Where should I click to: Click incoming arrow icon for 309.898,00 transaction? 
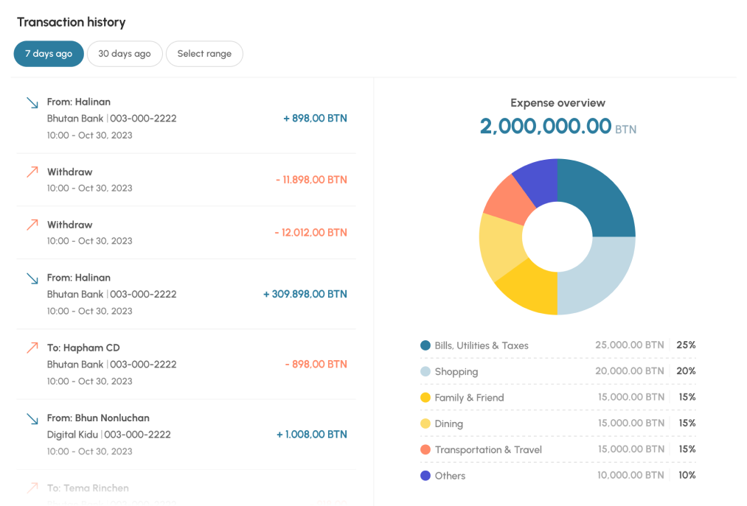(x=32, y=278)
